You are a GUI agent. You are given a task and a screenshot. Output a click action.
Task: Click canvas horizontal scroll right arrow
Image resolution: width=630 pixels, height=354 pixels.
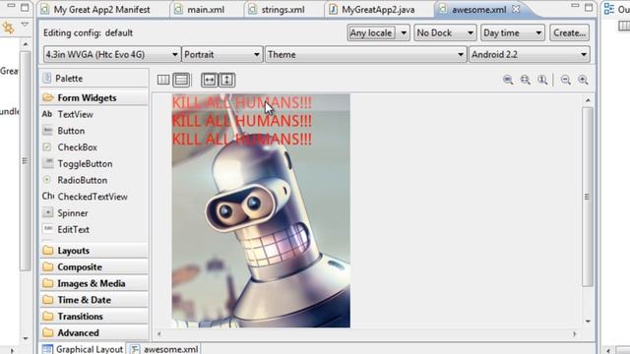pos(575,333)
